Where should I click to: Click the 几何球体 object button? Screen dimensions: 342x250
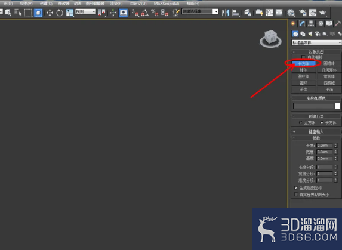tap(329, 70)
